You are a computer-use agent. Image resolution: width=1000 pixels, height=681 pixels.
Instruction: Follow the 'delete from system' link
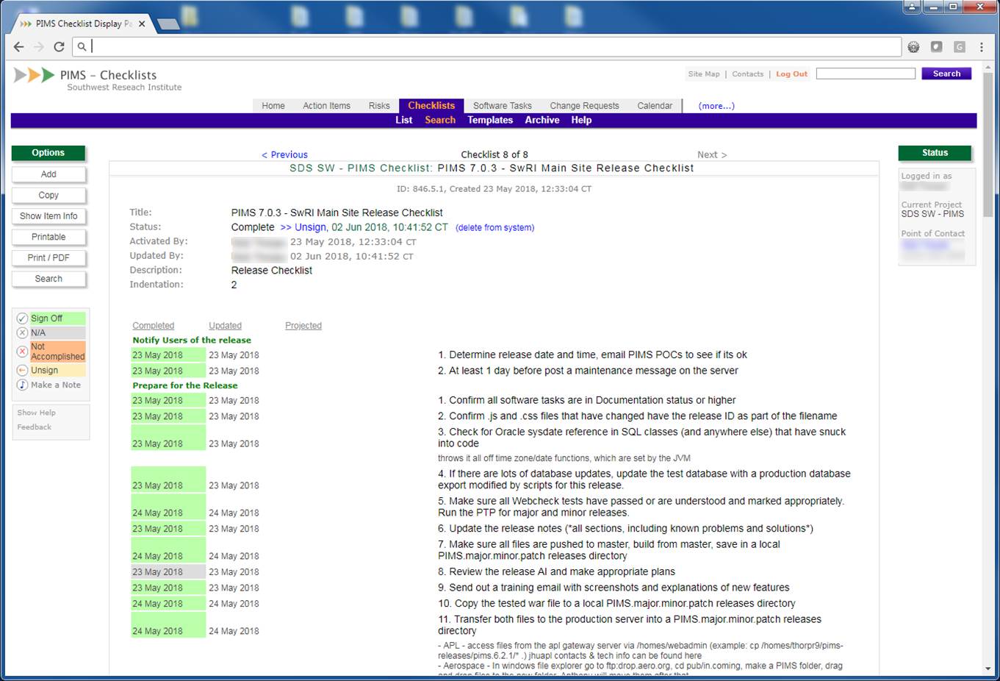pos(494,228)
